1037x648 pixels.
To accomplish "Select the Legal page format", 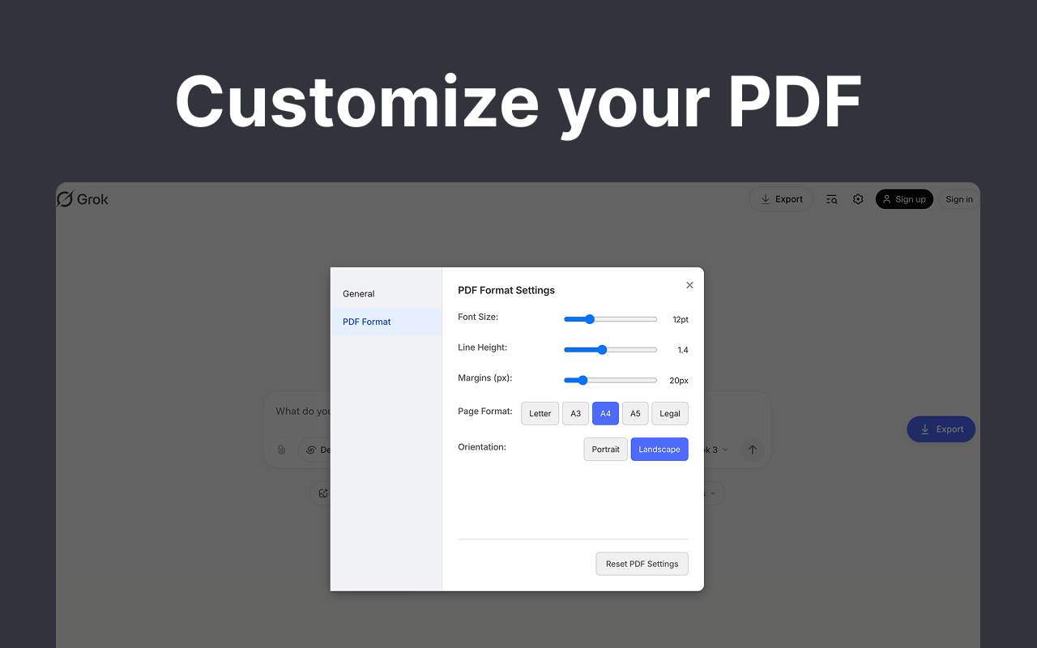I will 670,413.
